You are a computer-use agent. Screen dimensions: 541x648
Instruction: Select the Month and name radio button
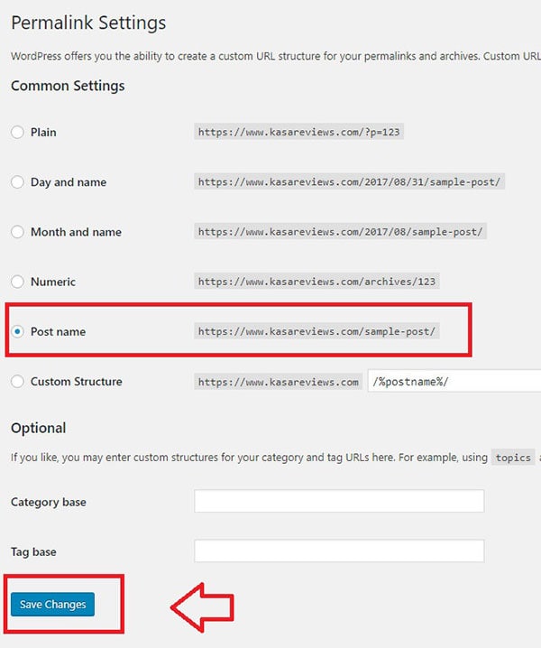click(18, 232)
